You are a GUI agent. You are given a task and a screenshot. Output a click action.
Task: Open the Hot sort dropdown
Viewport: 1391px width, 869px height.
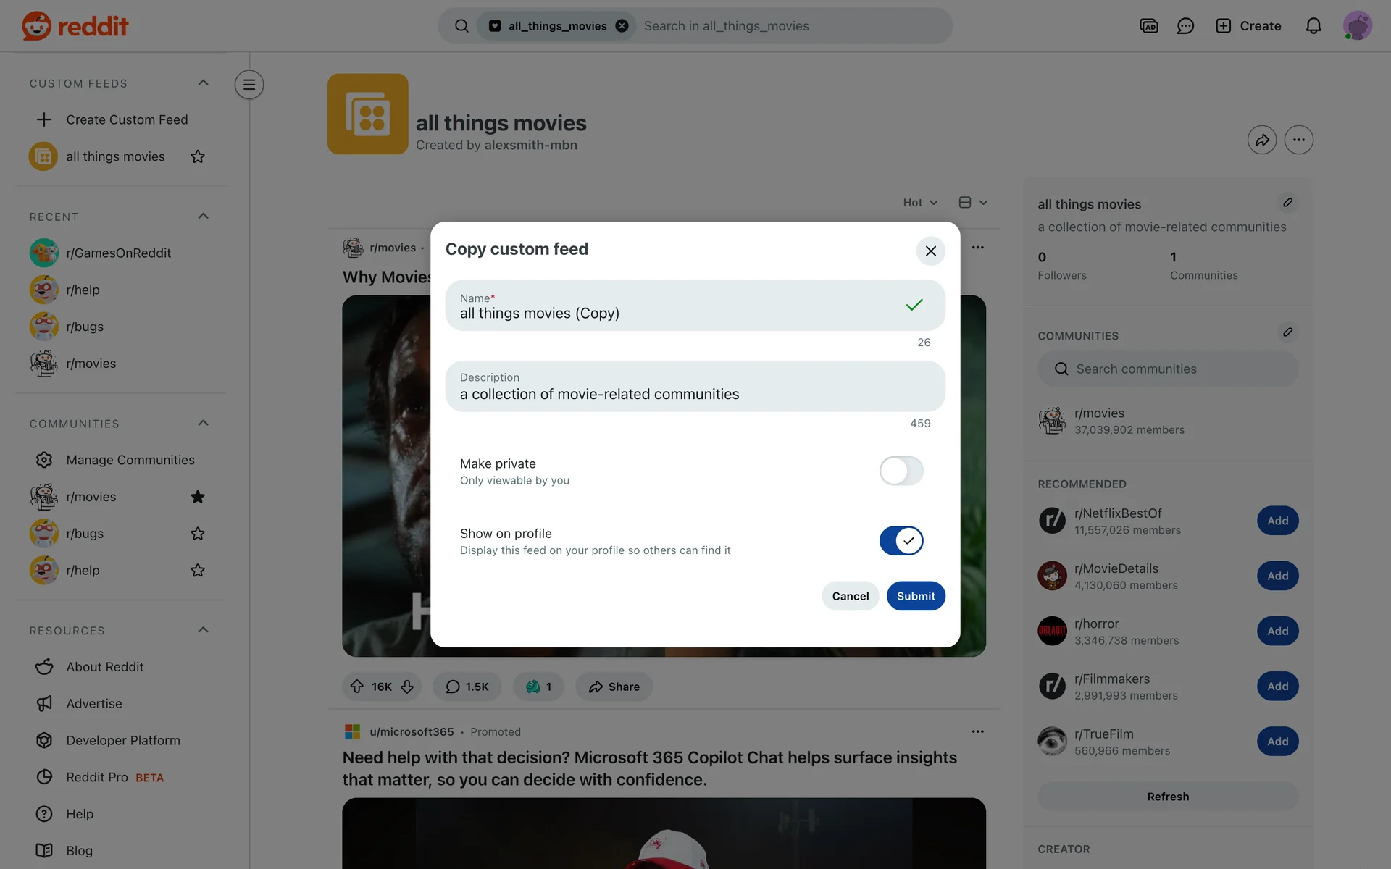coord(920,203)
